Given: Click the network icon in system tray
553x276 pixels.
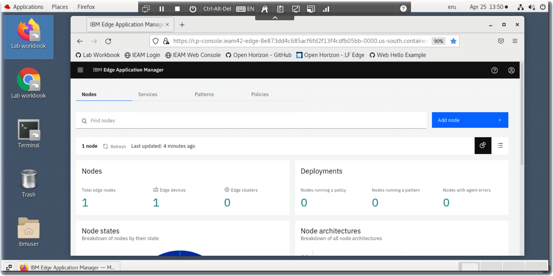Looking at the screenshot, I should (x=520, y=7).
